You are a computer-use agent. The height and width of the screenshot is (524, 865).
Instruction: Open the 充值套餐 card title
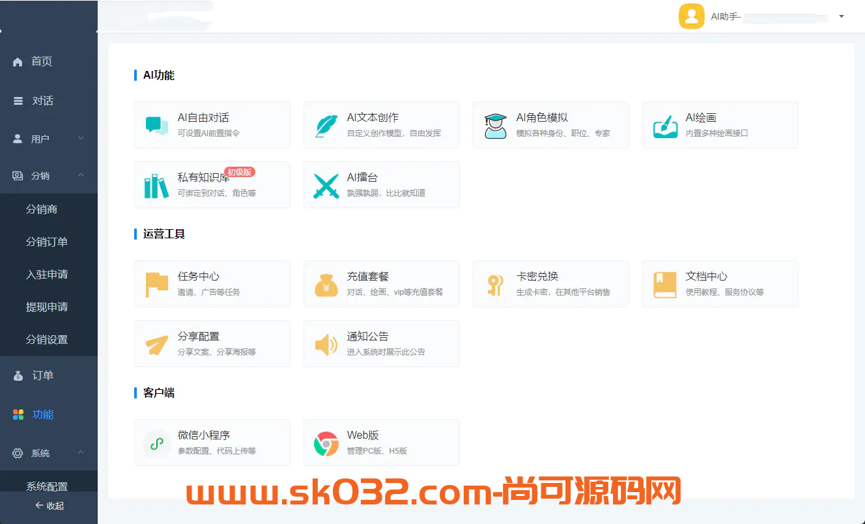(x=368, y=277)
